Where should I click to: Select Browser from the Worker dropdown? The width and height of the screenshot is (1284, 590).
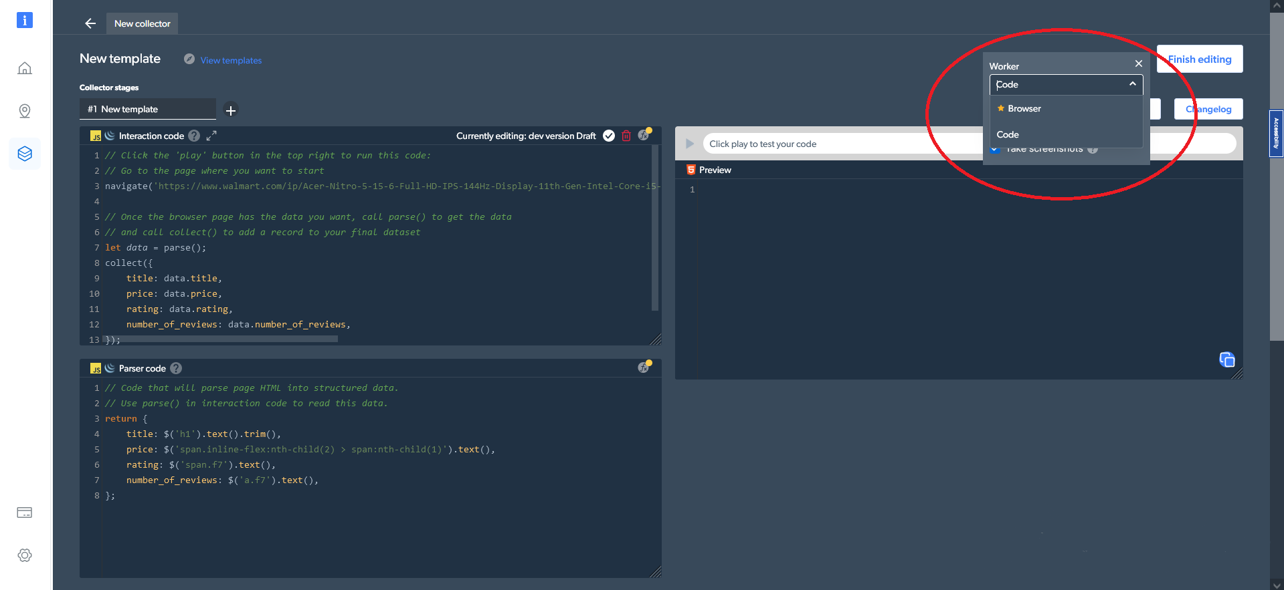click(x=1024, y=108)
